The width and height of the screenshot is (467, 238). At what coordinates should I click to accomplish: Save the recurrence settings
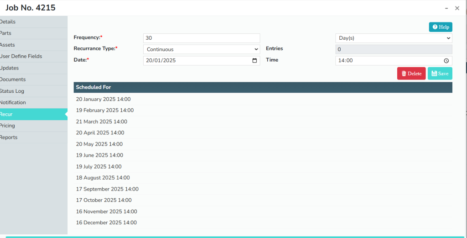[440, 74]
